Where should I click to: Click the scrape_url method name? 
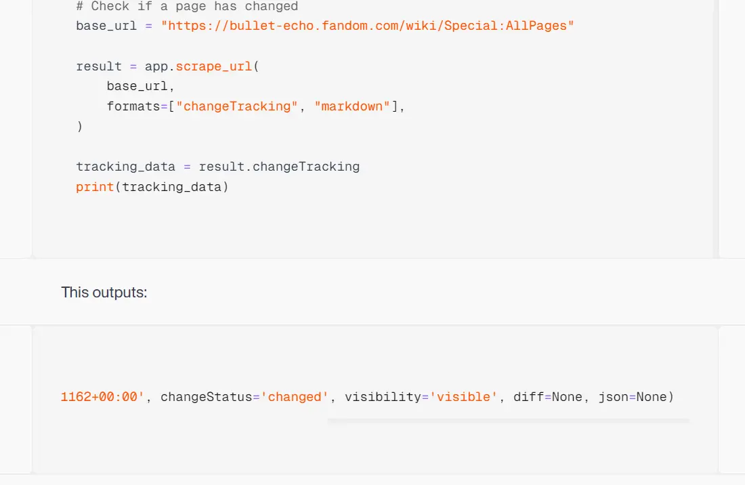pyautogui.click(x=213, y=66)
